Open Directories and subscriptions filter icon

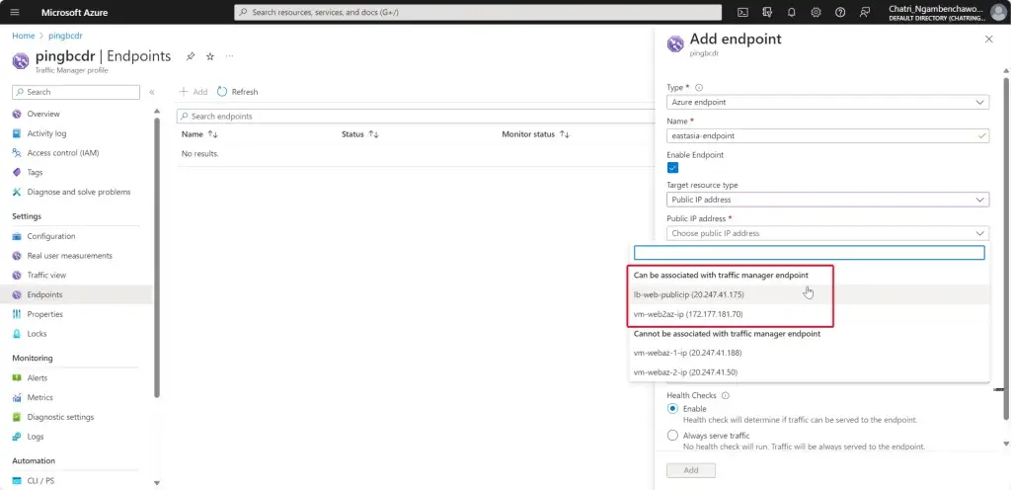[x=766, y=12]
